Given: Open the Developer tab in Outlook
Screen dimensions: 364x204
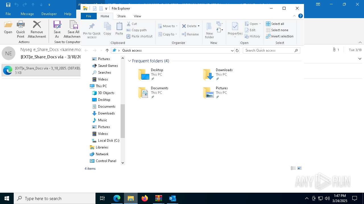Looking at the screenshot, I should point(49,14).
